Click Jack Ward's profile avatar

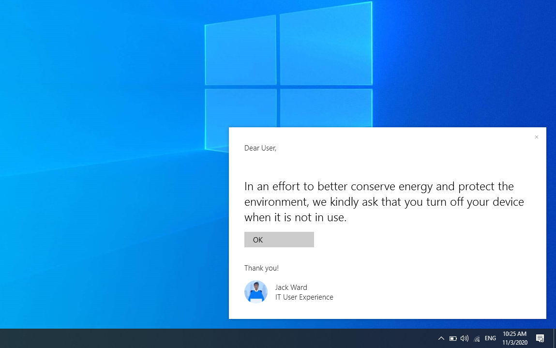[256, 292]
